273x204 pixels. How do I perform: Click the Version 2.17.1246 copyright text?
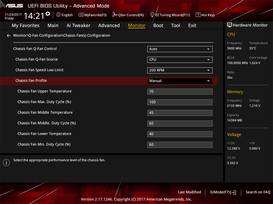pyautogui.click(x=136, y=199)
